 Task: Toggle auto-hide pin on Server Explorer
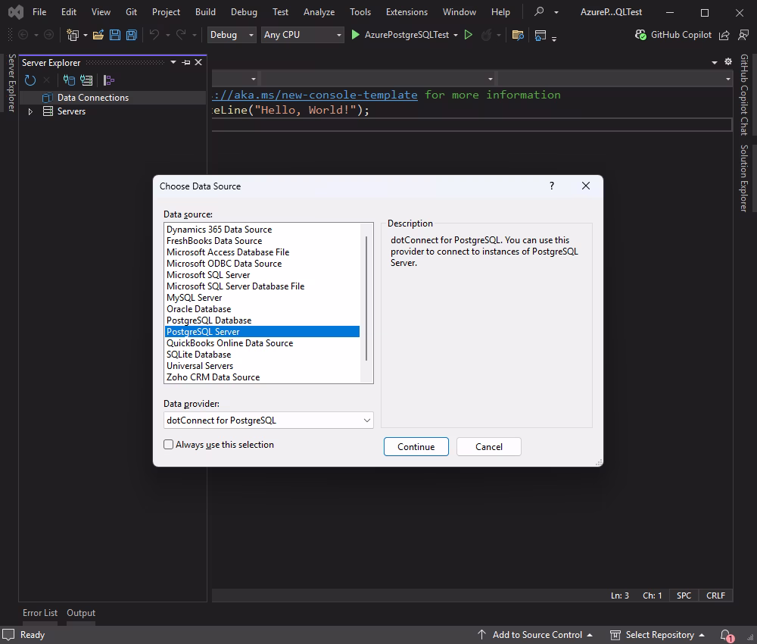(185, 62)
